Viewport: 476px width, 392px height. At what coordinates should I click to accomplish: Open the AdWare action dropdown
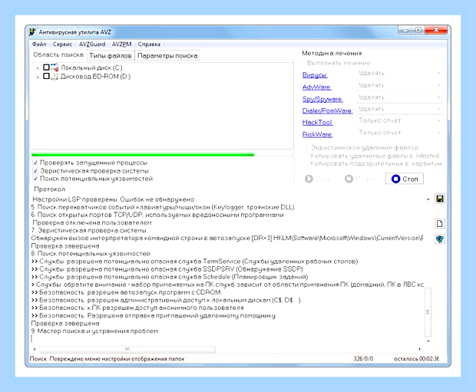pyautogui.click(x=399, y=85)
